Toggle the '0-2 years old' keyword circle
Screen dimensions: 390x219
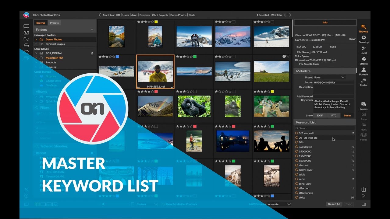pos(297,133)
